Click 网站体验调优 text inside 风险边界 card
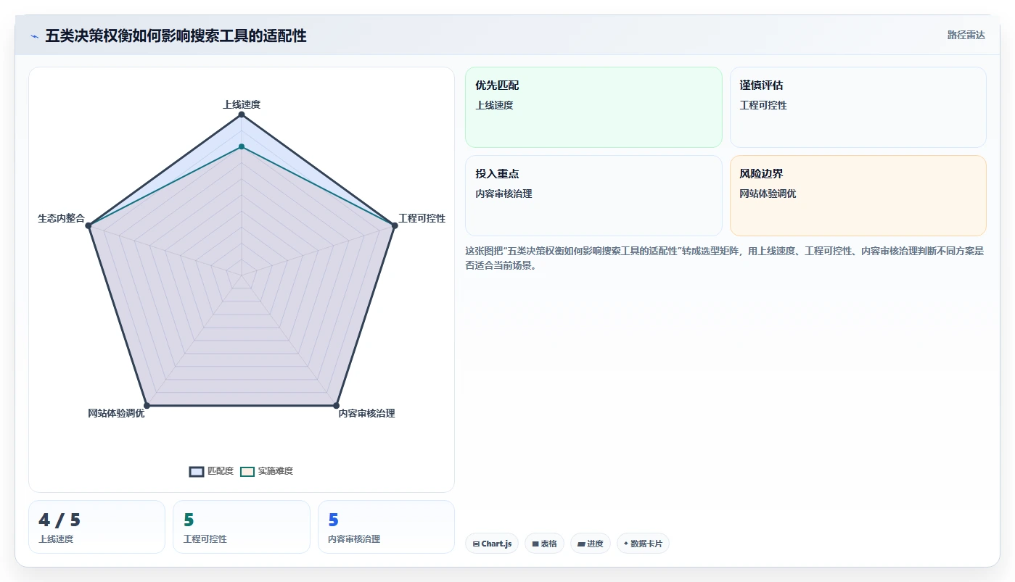This screenshot has height=582, width=1015. (x=768, y=194)
